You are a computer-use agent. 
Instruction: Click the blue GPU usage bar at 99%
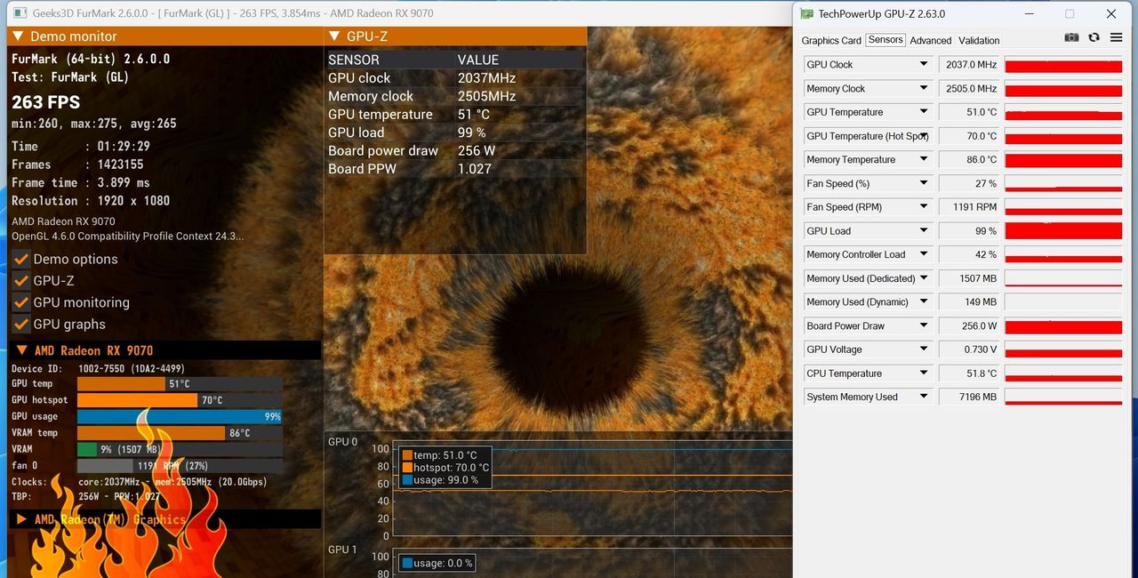click(x=180, y=416)
